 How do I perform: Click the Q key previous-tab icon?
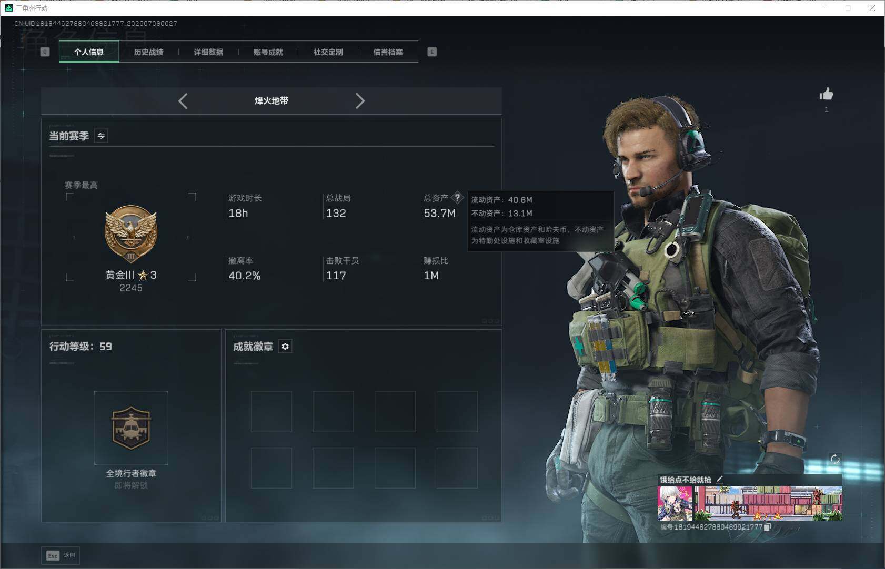pos(45,52)
